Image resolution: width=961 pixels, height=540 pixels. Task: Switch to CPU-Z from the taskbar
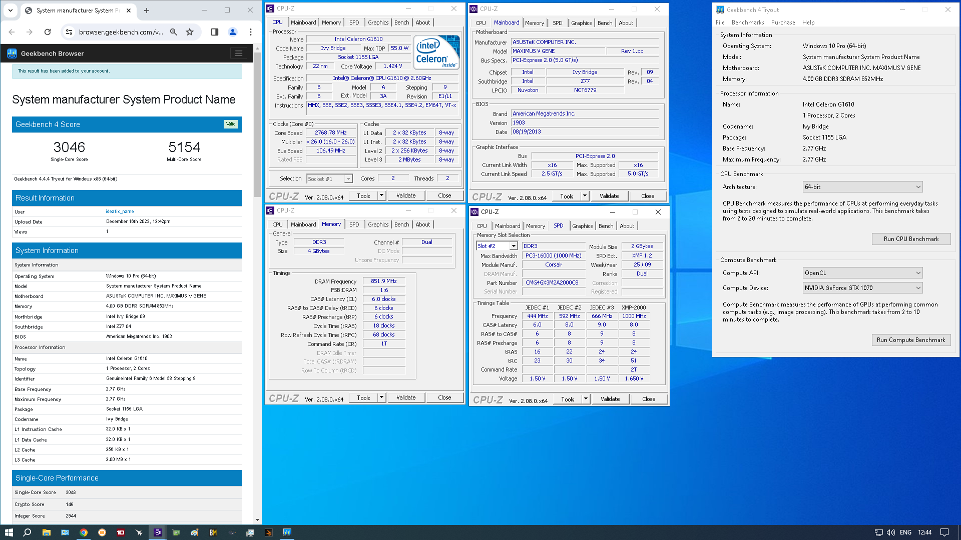pos(158,532)
